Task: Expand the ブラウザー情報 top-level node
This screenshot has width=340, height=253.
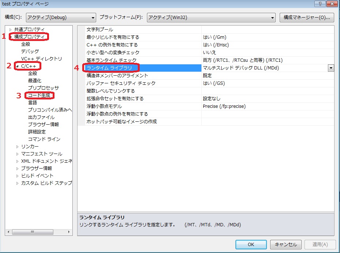Action: 17,169
